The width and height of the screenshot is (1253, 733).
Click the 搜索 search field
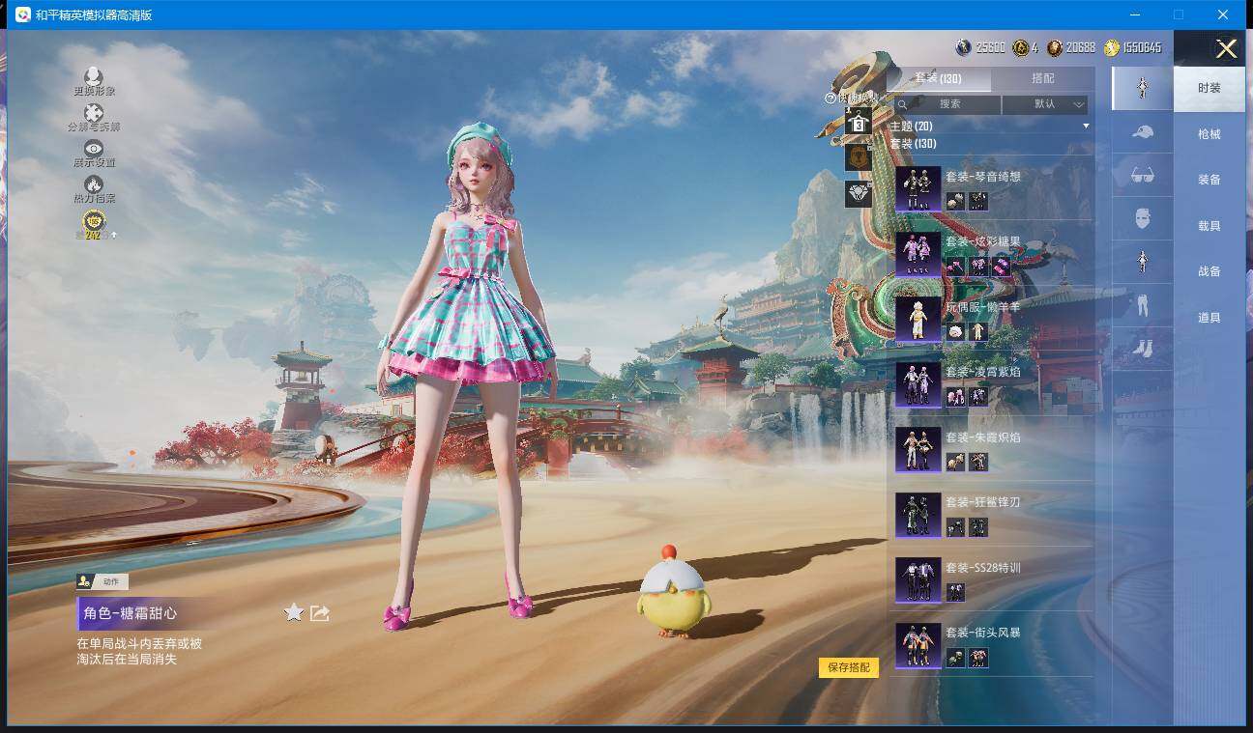(x=947, y=104)
